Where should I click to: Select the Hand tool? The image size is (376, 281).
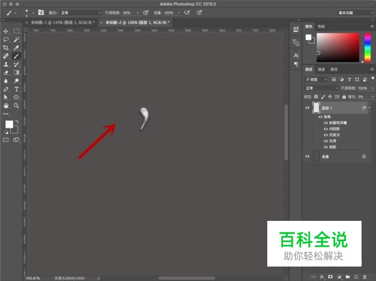click(6, 105)
